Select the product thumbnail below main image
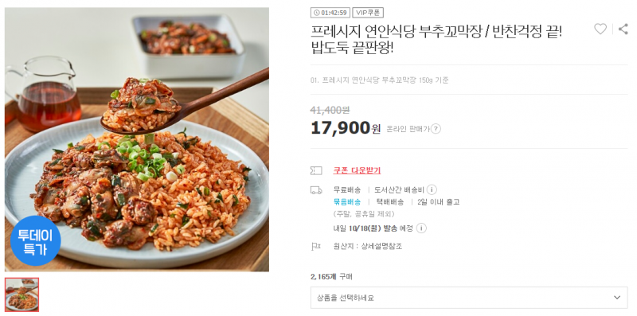Image resolution: width=637 pixels, height=316 pixels. pos(22,295)
